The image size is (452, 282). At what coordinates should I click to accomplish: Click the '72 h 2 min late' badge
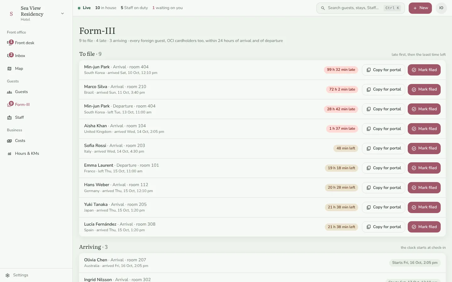(x=342, y=90)
